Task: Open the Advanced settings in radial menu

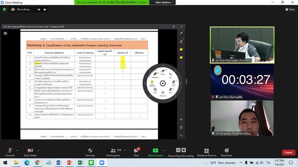Action: [x=163, y=93]
